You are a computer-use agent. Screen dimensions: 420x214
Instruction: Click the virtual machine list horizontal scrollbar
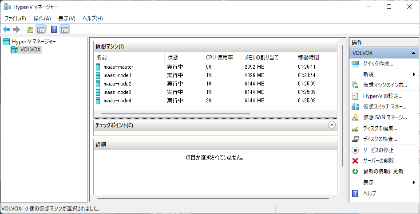pos(175,114)
